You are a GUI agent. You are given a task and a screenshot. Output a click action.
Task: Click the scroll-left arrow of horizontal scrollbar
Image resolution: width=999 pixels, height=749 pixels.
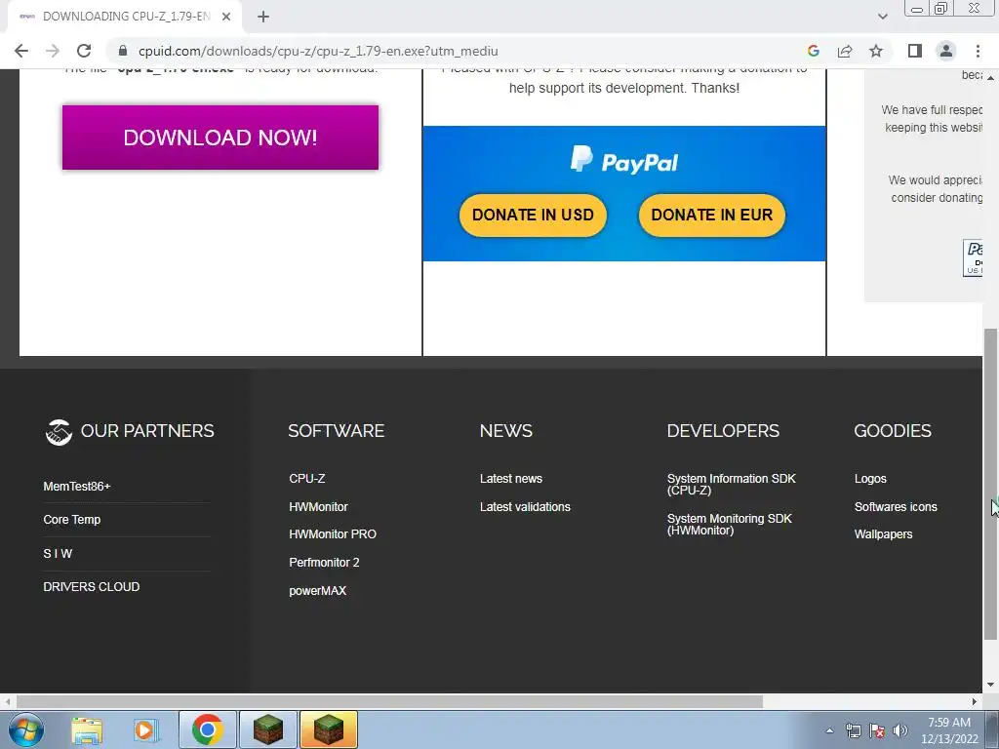point(8,702)
